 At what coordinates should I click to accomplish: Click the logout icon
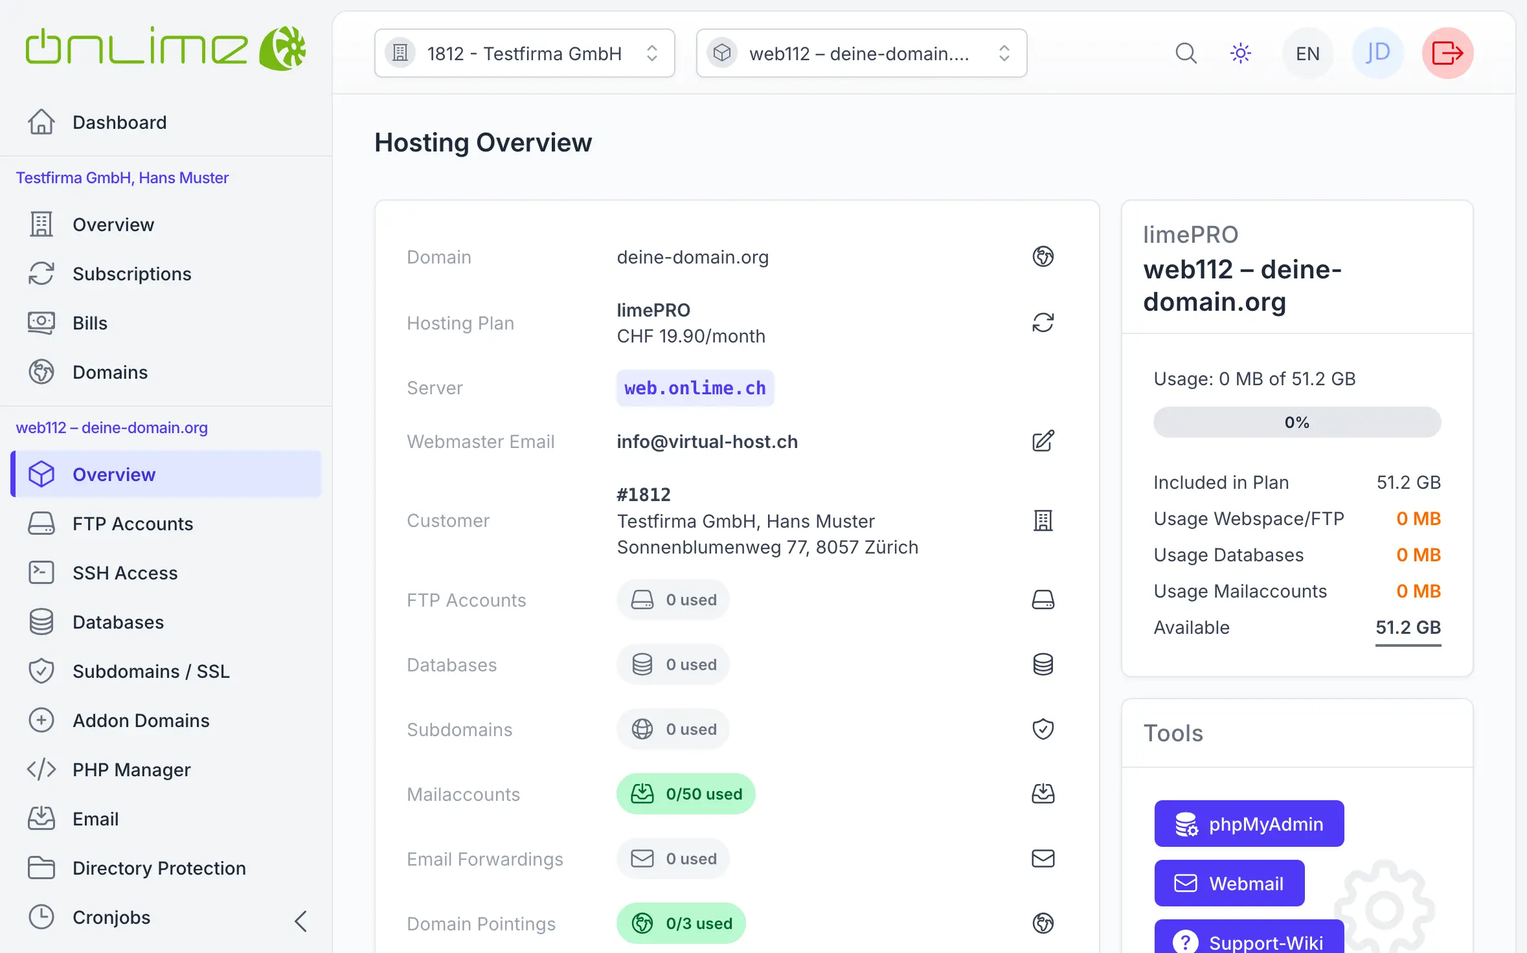1447,53
